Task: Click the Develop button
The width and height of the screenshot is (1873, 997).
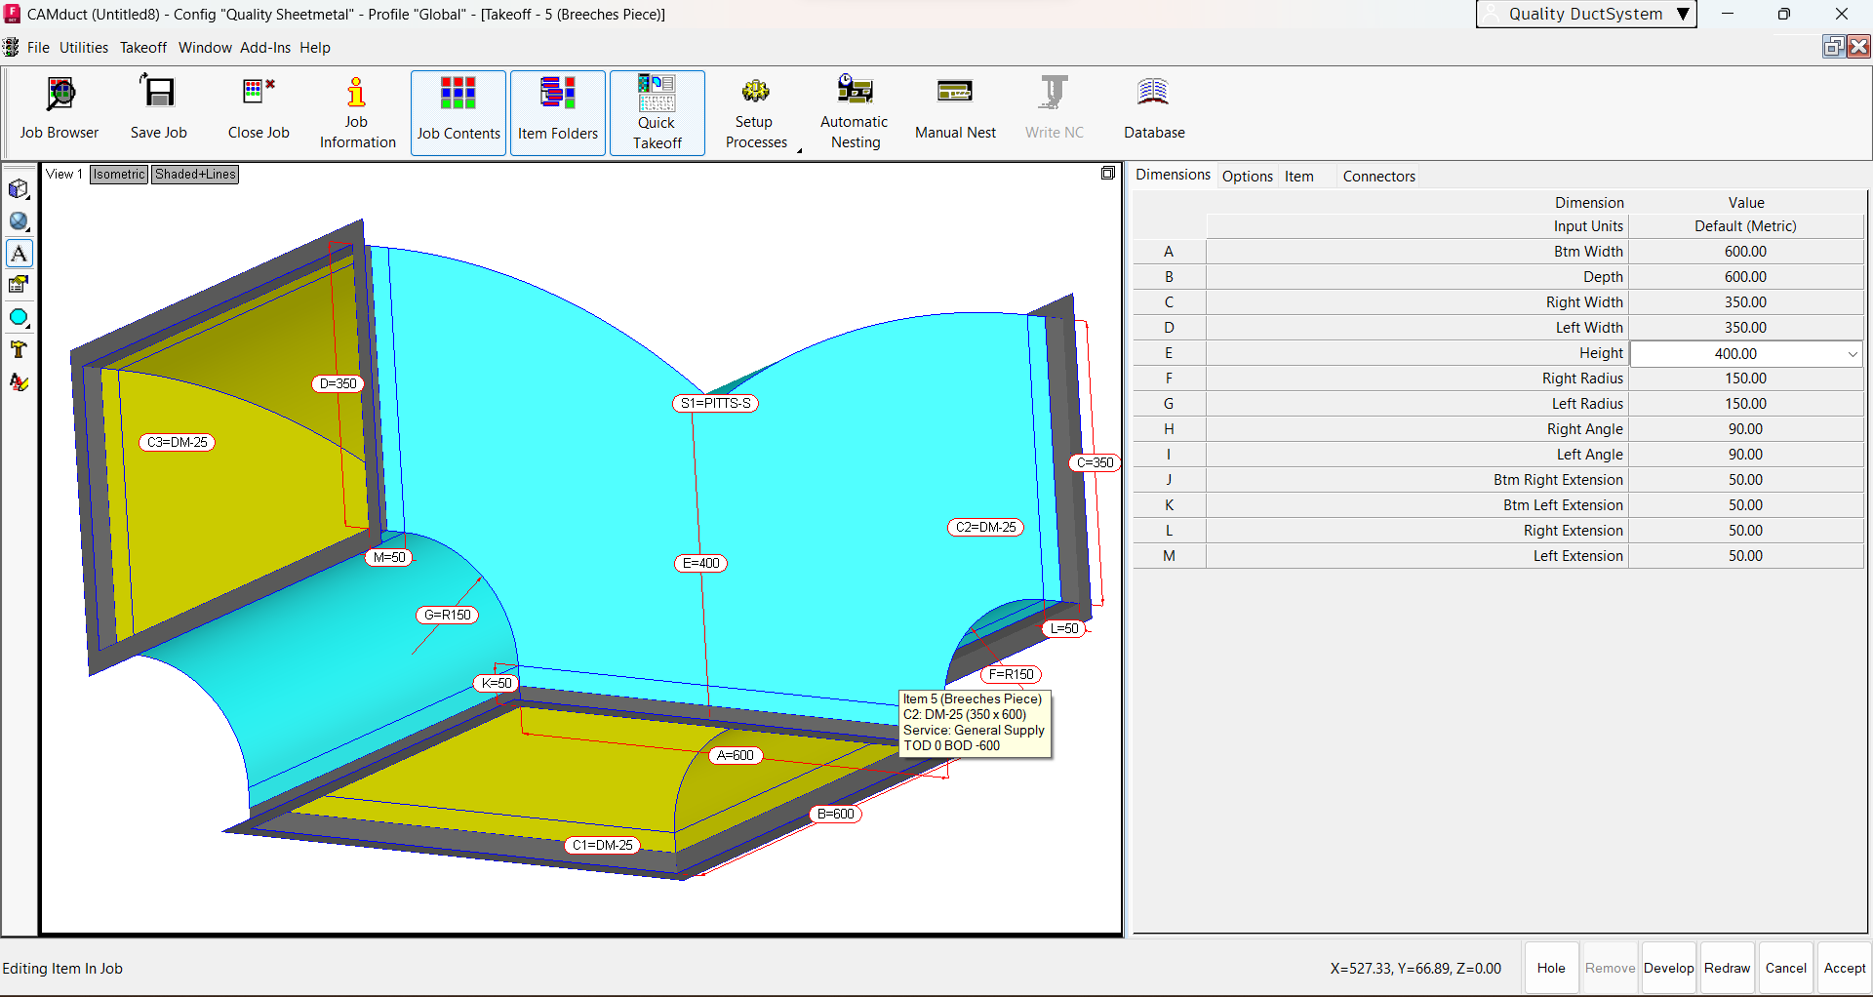Action: click(1668, 968)
